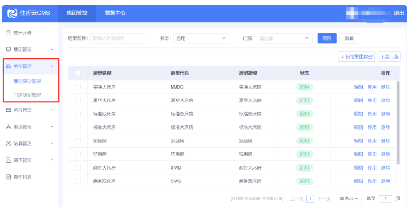Check the box for 商务双床房 row
Image resolution: width=412 pixels, height=209 pixels.
tap(78, 181)
